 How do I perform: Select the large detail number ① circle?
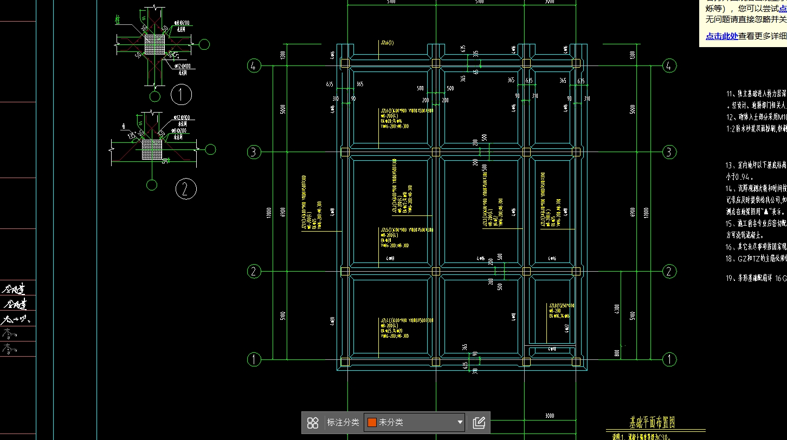181,95
